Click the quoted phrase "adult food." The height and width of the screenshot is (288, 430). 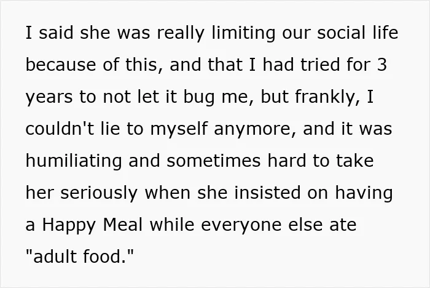(79, 257)
